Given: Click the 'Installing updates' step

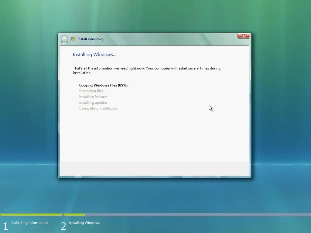Looking at the screenshot, I should [93, 103].
